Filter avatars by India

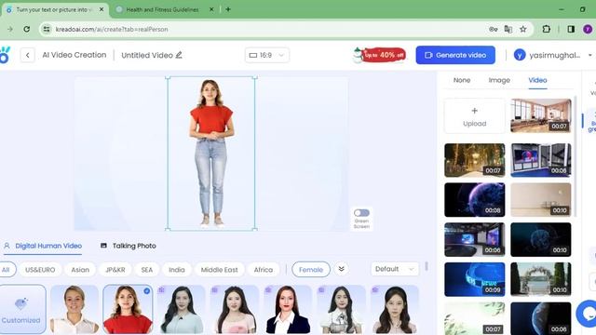click(x=177, y=270)
